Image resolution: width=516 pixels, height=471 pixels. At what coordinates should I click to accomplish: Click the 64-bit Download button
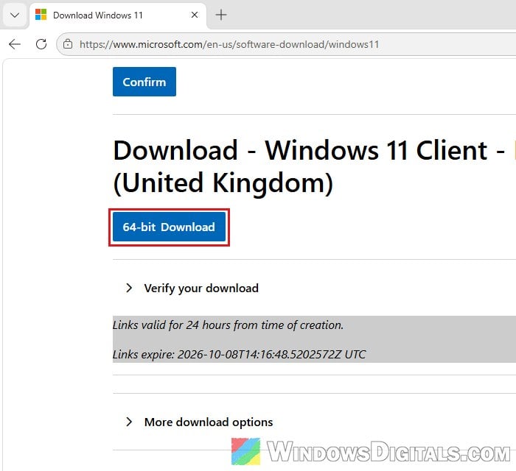pos(169,227)
